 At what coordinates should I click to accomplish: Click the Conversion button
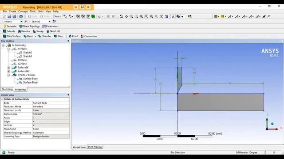(x=89, y=36)
